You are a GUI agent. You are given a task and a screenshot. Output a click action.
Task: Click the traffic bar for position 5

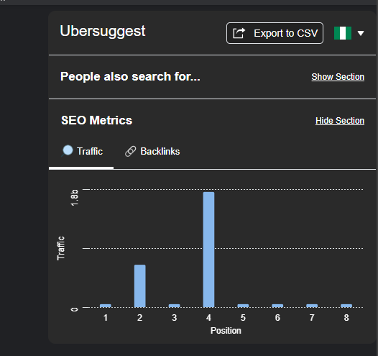[x=243, y=306]
